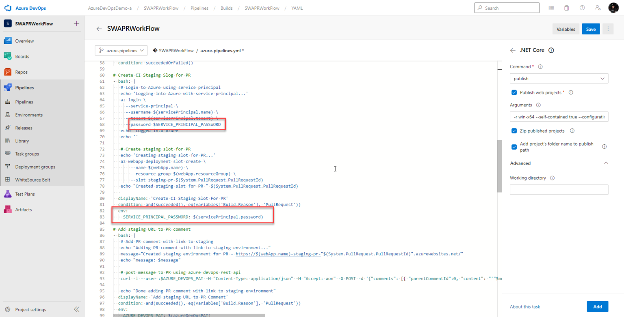
Task: Open the azure-pipelines branch dropdown
Action: (x=121, y=50)
